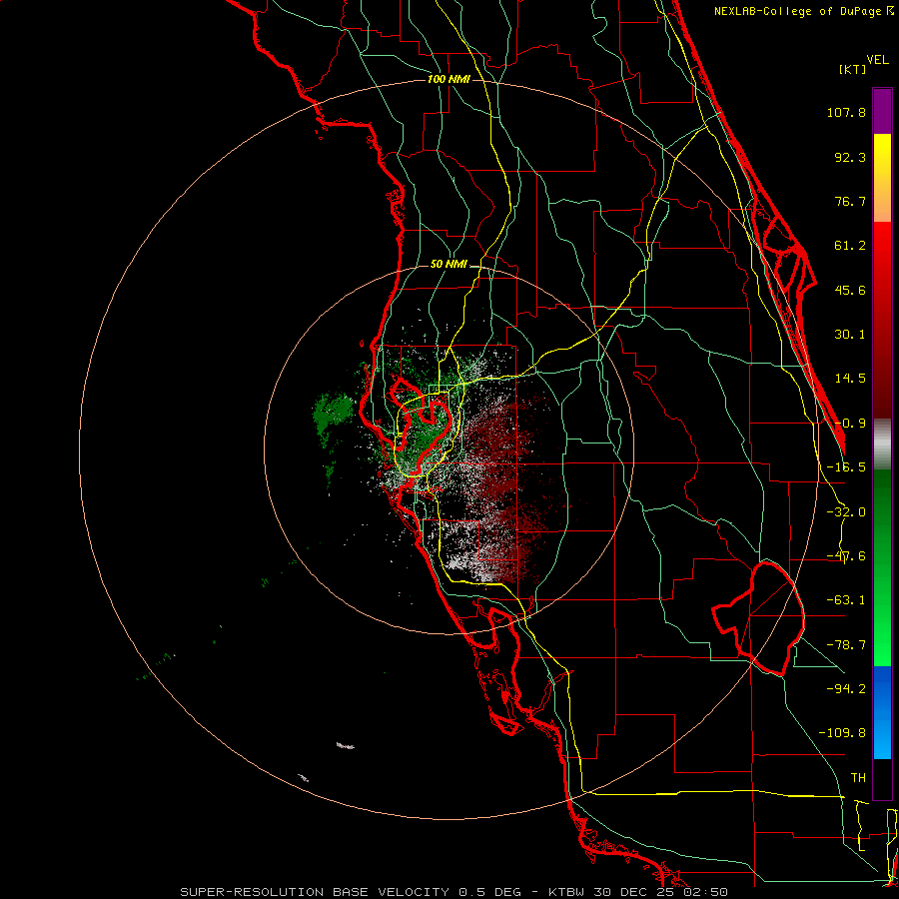Viewport: 899px width, 899px height.
Task: Click the -0.9 velocity scale value
Action: 850,424
